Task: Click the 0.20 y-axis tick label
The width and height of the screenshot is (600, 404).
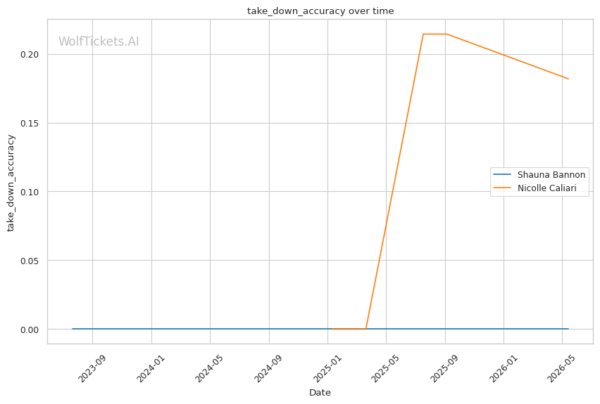Action: (30, 55)
